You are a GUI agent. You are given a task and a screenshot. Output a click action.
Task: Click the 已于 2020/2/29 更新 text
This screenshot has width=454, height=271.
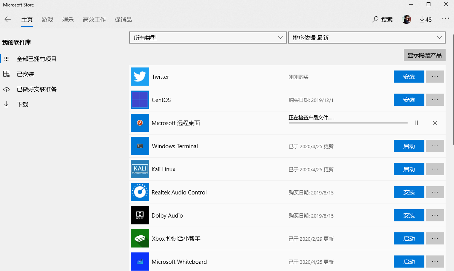(x=311, y=238)
